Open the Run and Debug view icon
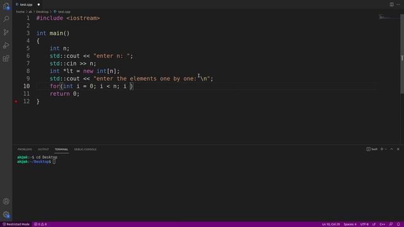404x227 pixels. 6,45
